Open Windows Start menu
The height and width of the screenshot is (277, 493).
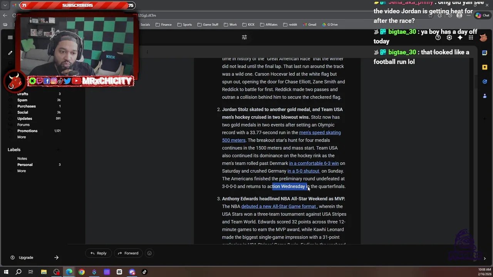pos(6,272)
